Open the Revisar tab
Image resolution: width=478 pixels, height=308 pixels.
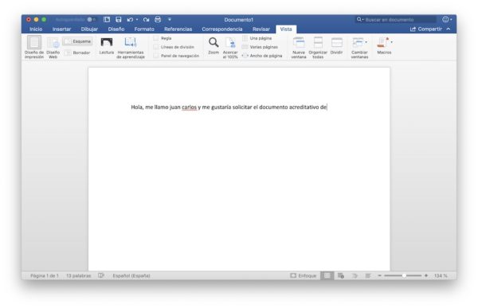261,29
